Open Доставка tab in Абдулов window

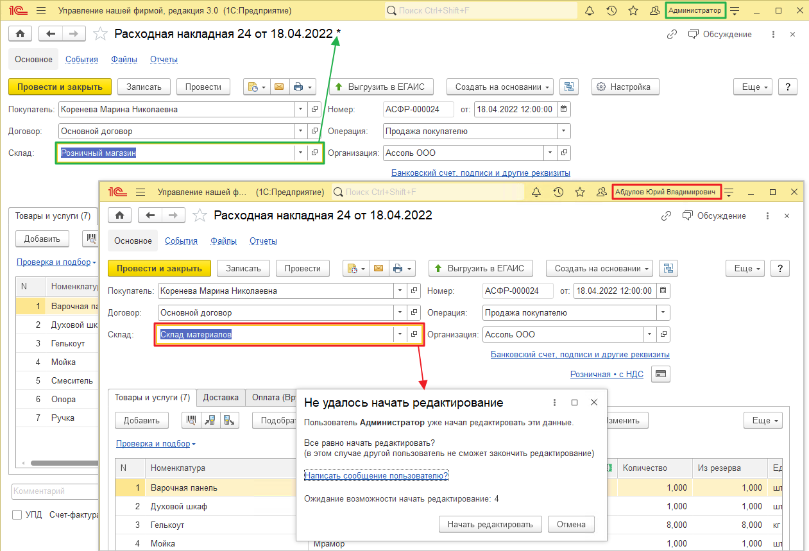click(x=221, y=398)
